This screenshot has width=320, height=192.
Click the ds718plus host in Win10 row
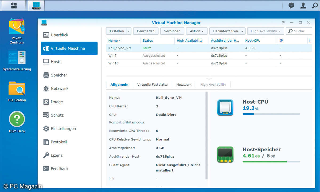[219, 63]
